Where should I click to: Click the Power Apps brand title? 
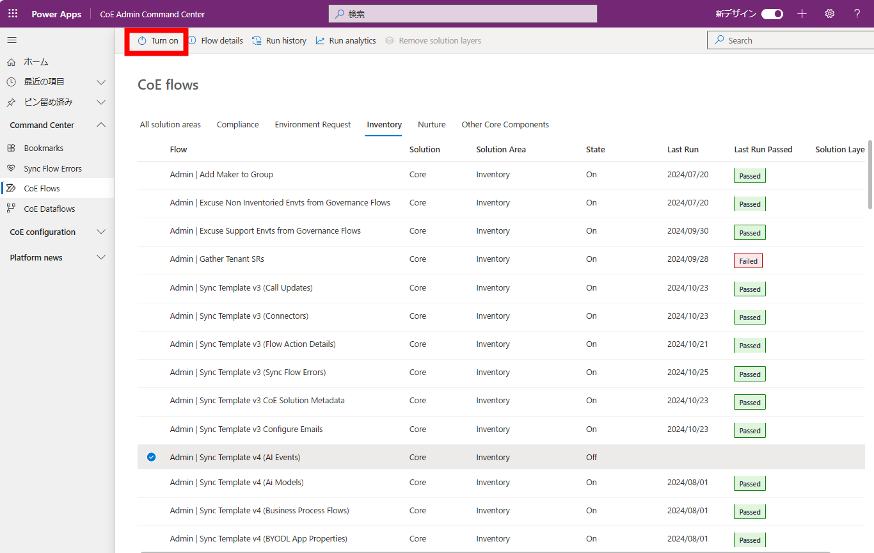tap(56, 14)
